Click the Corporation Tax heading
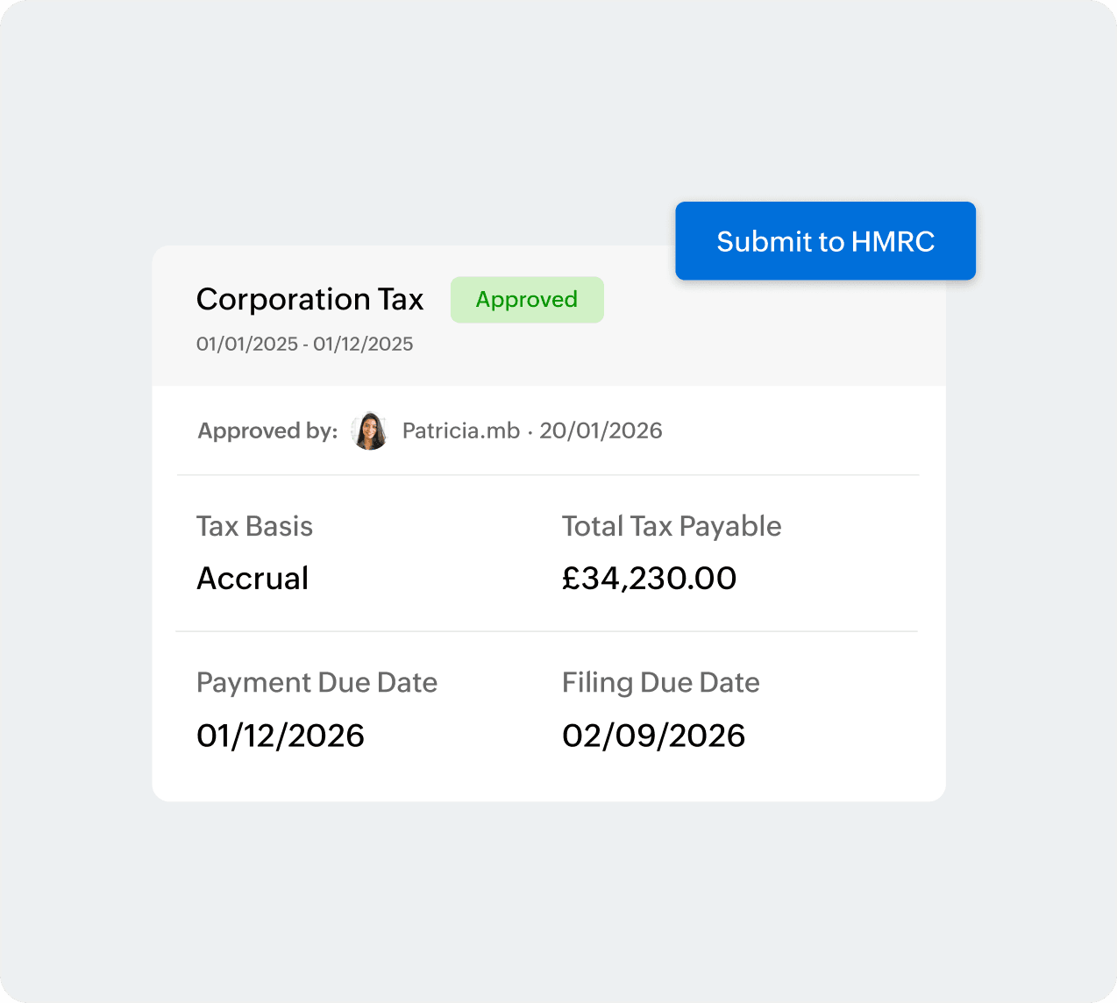The width and height of the screenshot is (1117, 1003). click(x=310, y=300)
